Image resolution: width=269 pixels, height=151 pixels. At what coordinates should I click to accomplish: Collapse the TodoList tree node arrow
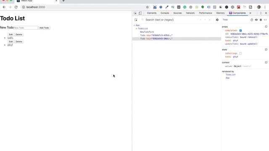click(137, 29)
